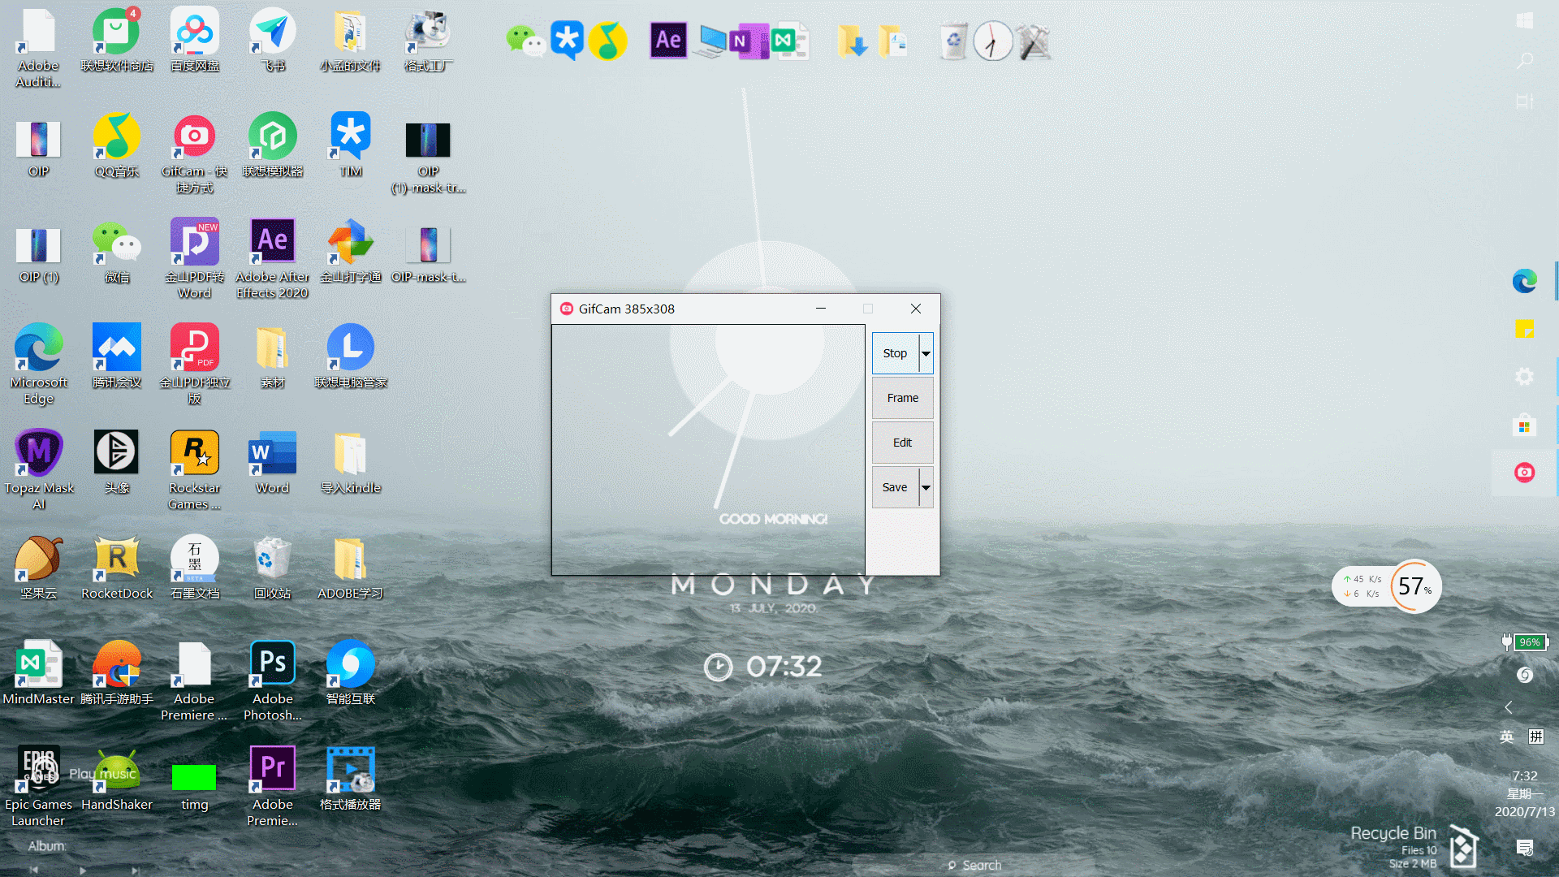Launch Microsoft Edge from the desktop
Viewport: 1559px width, 877px height.
tap(38, 365)
